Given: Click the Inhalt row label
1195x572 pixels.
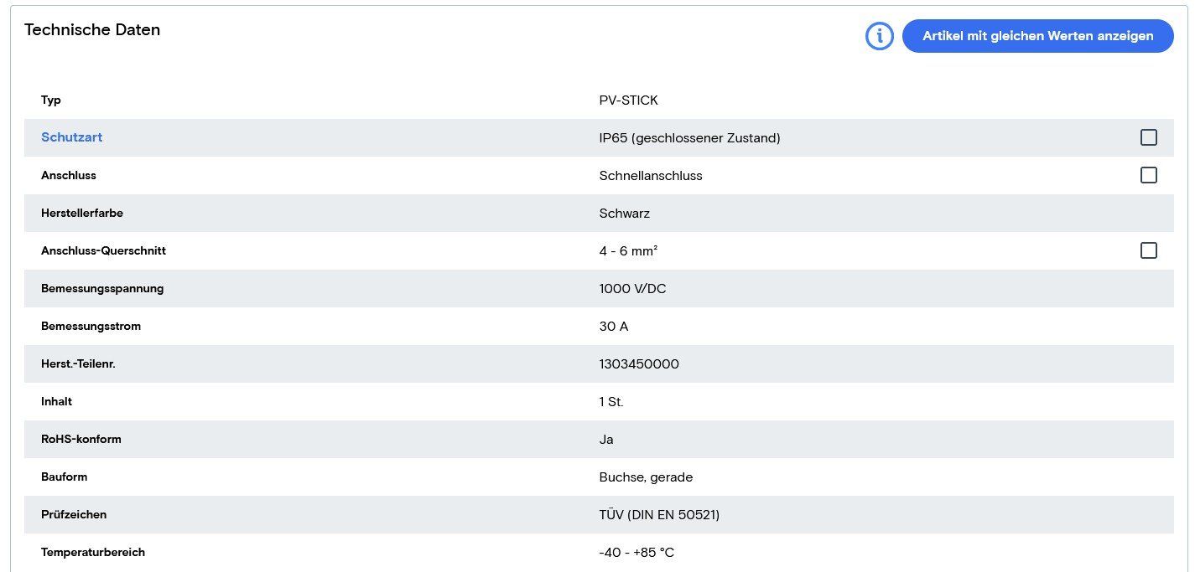Looking at the screenshot, I should pyautogui.click(x=56, y=402).
